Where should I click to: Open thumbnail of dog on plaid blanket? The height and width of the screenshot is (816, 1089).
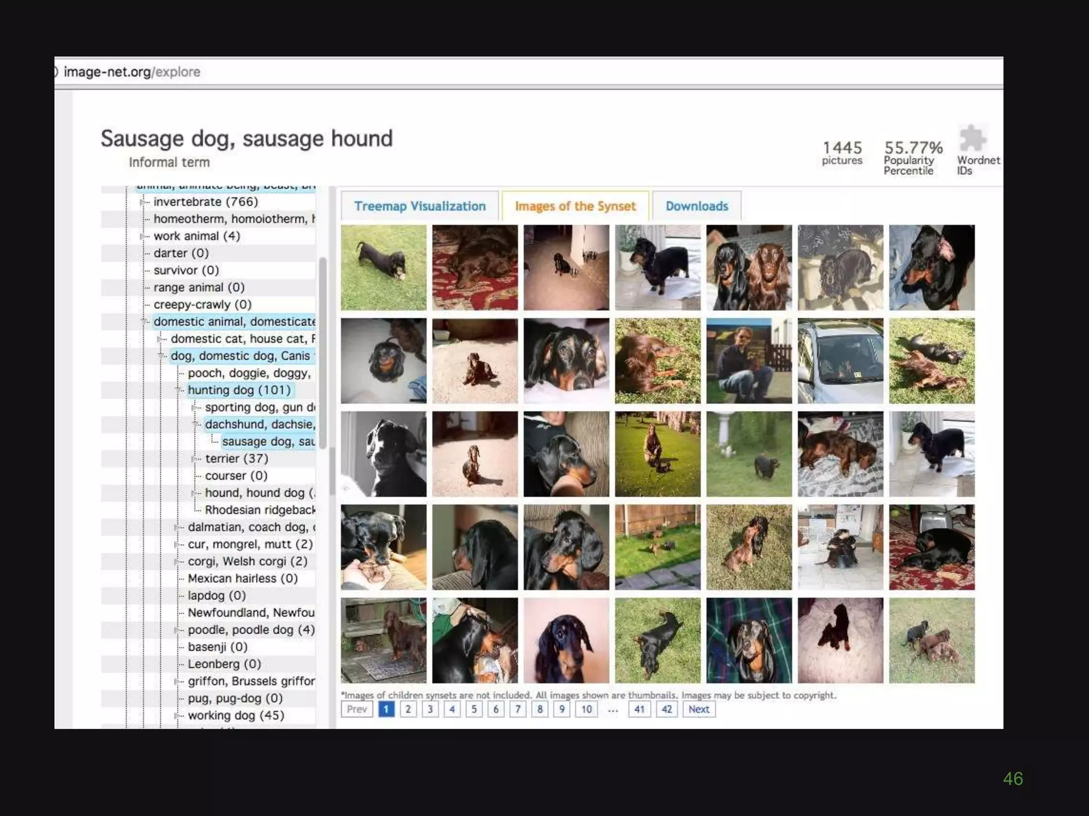(x=749, y=641)
